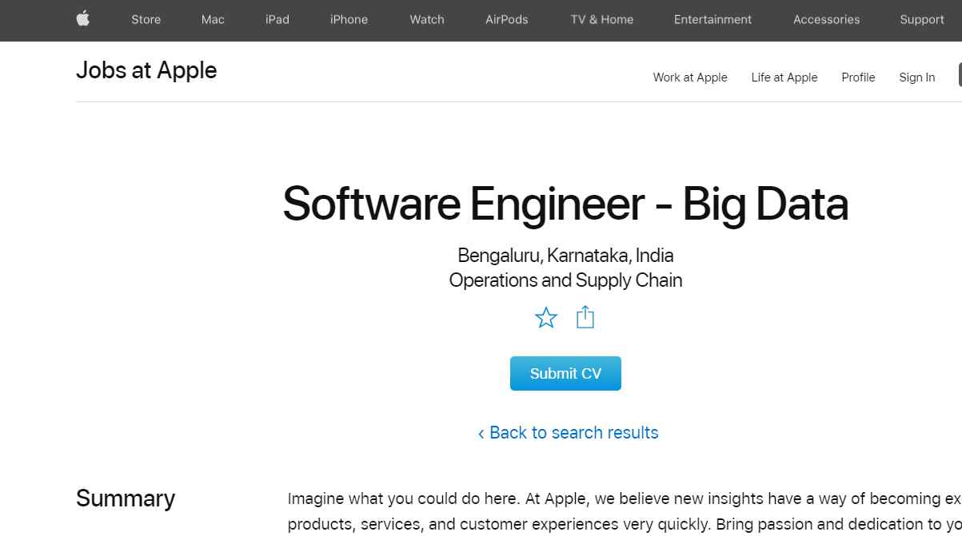
Task: Click the Submit CV button
Action: 565,374
